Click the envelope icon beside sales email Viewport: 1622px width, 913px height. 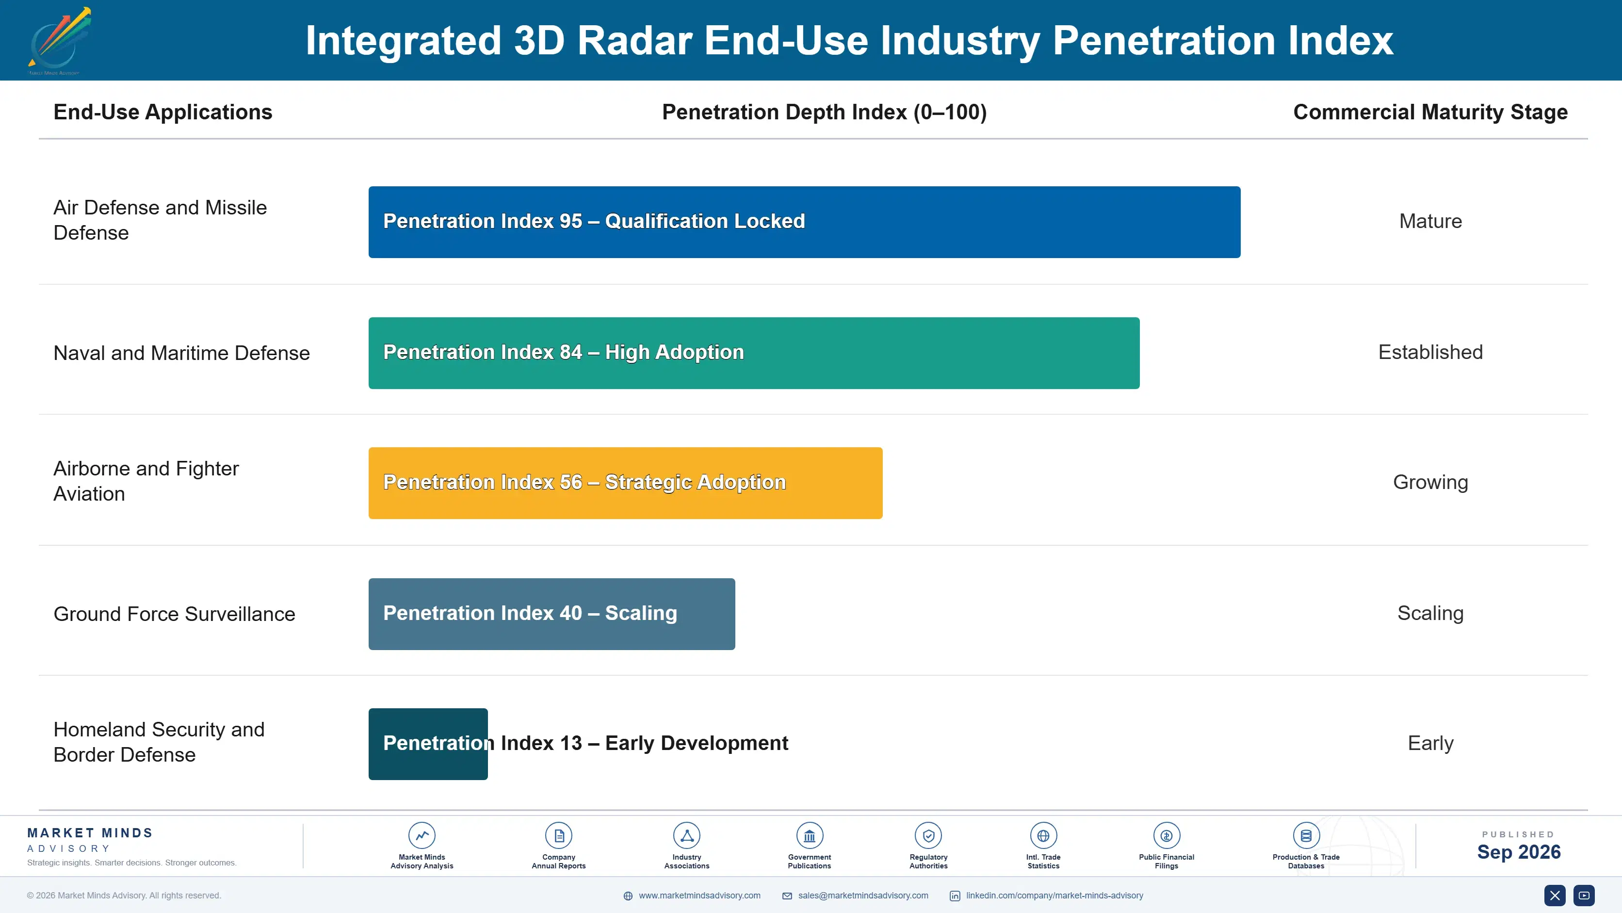(x=787, y=896)
